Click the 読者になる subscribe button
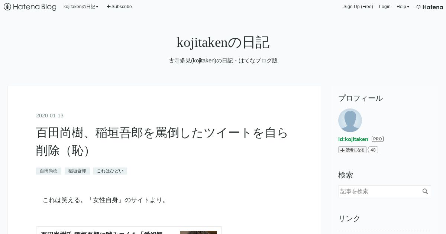446x234 pixels. point(352,150)
